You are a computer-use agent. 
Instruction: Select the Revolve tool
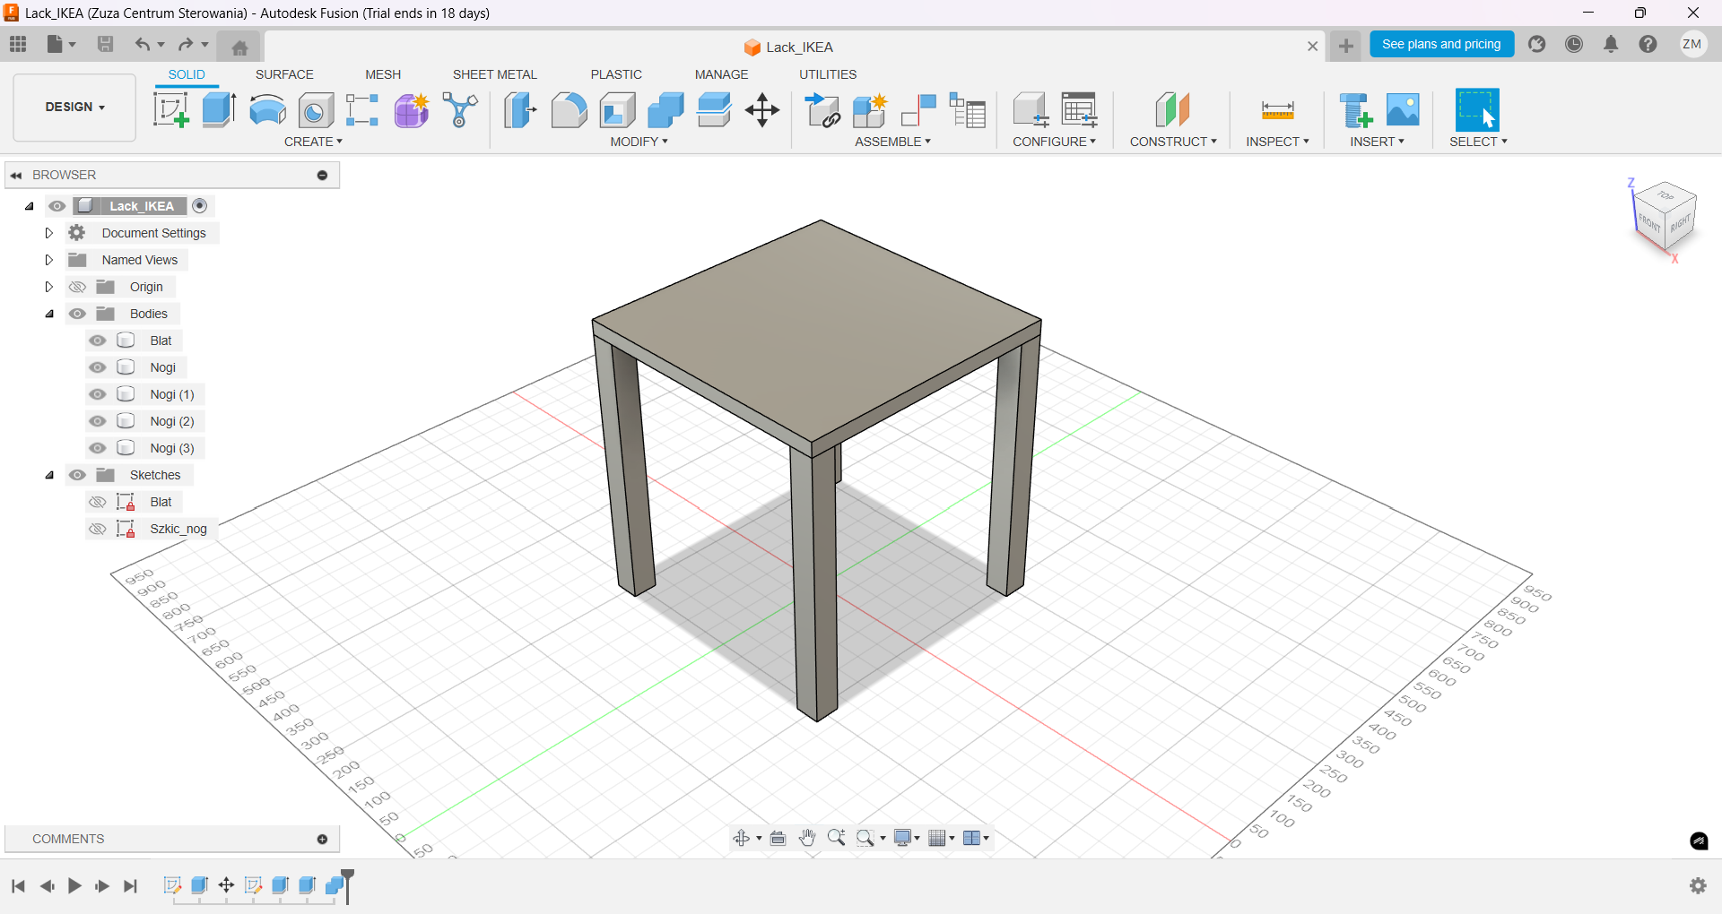pos(267,110)
